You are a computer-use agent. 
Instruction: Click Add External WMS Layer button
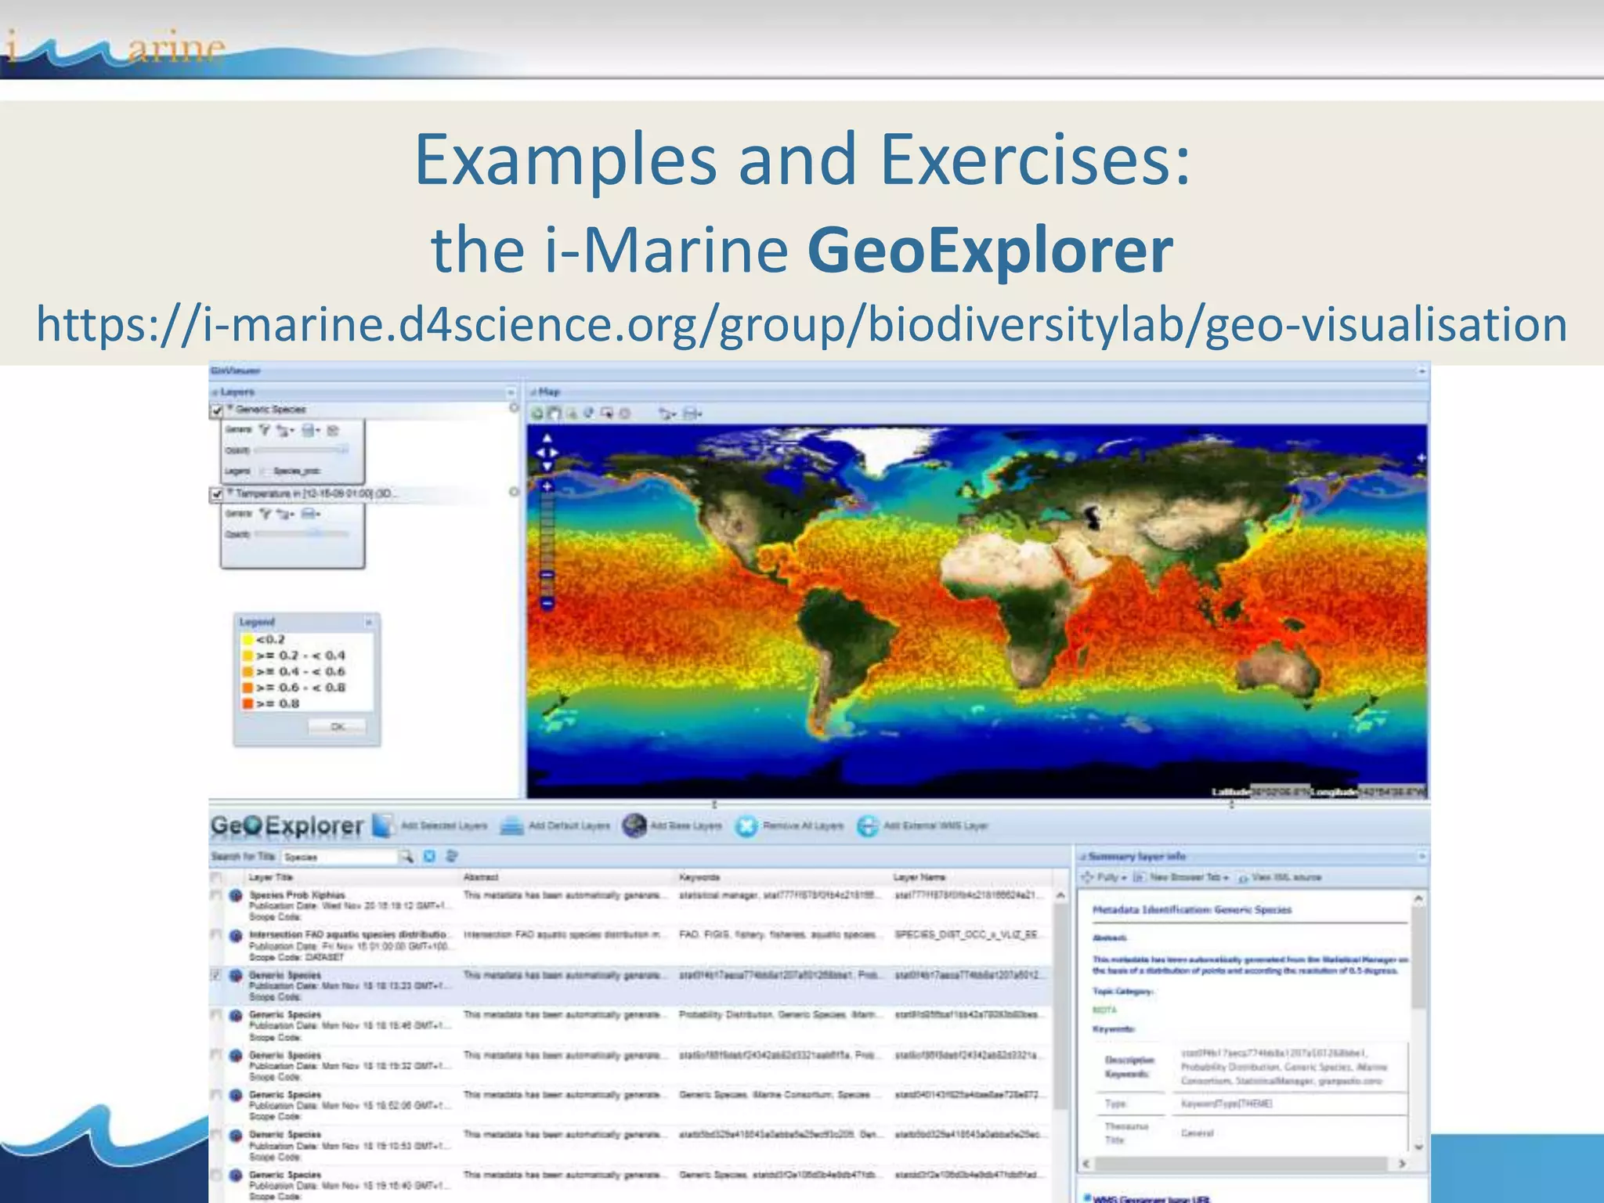(x=922, y=825)
